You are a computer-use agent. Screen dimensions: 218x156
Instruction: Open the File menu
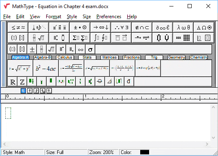coord(7,17)
